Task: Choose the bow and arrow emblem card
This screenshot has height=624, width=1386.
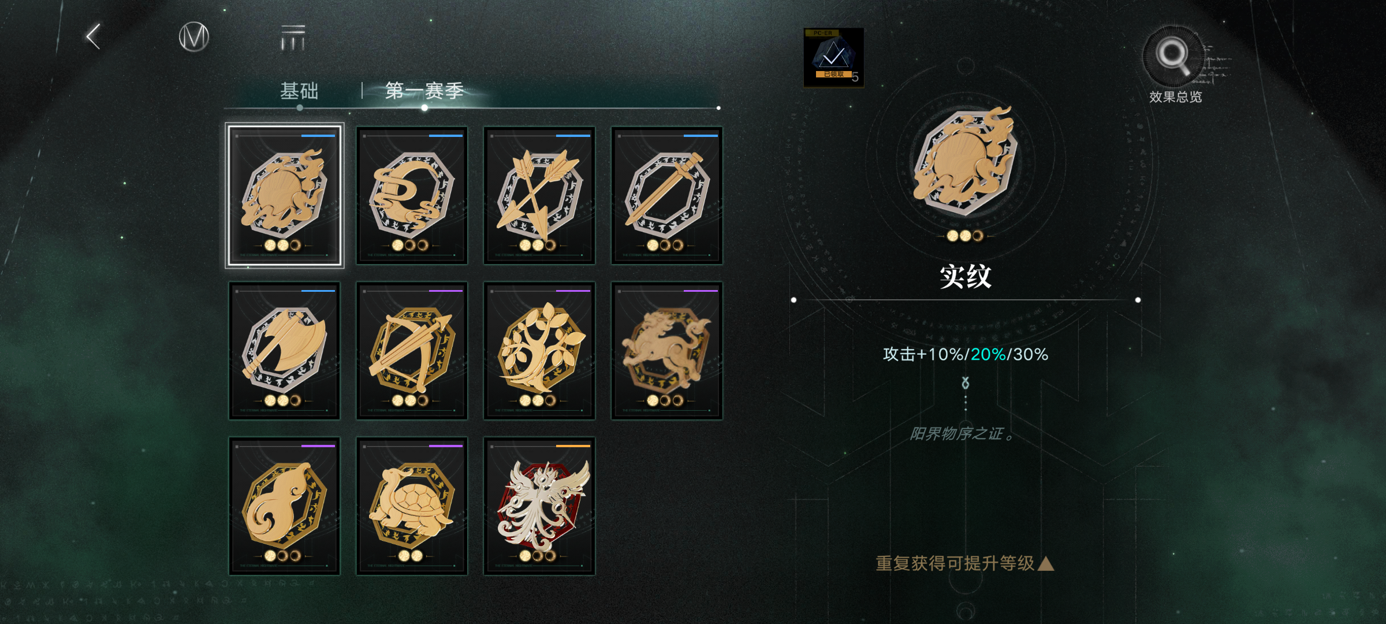Action: coord(412,351)
